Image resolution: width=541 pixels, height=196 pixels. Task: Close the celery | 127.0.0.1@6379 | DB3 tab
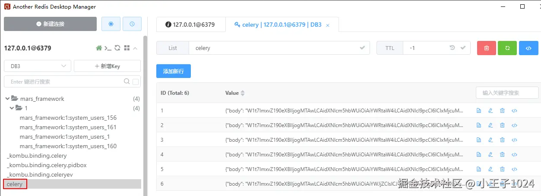(328, 25)
